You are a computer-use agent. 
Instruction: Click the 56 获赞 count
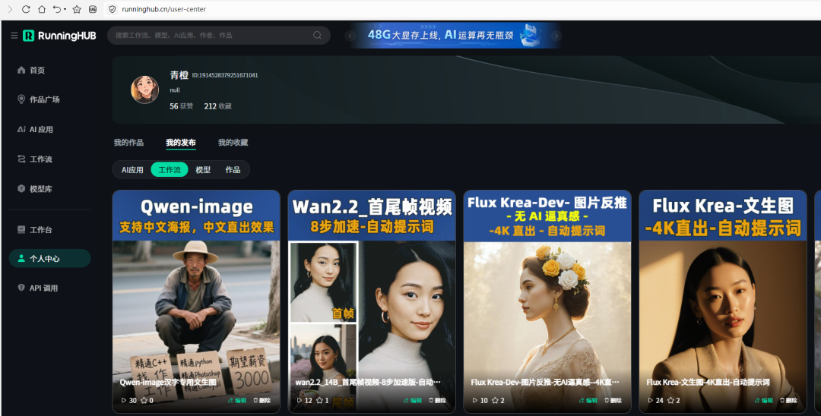pyautogui.click(x=181, y=106)
